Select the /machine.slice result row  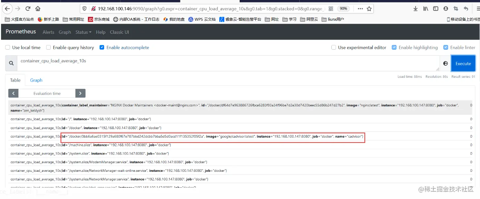[240, 145]
